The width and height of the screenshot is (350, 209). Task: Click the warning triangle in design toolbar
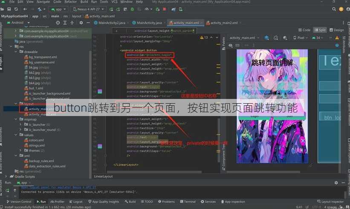[337, 38]
